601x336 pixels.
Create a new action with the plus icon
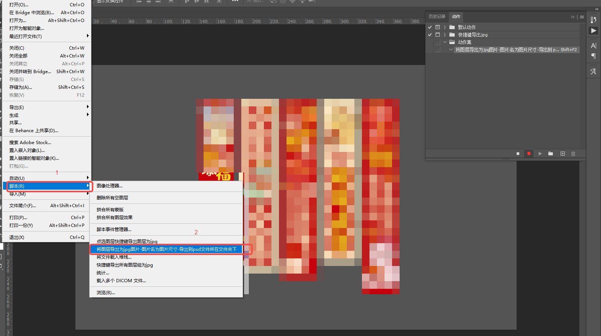click(563, 154)
